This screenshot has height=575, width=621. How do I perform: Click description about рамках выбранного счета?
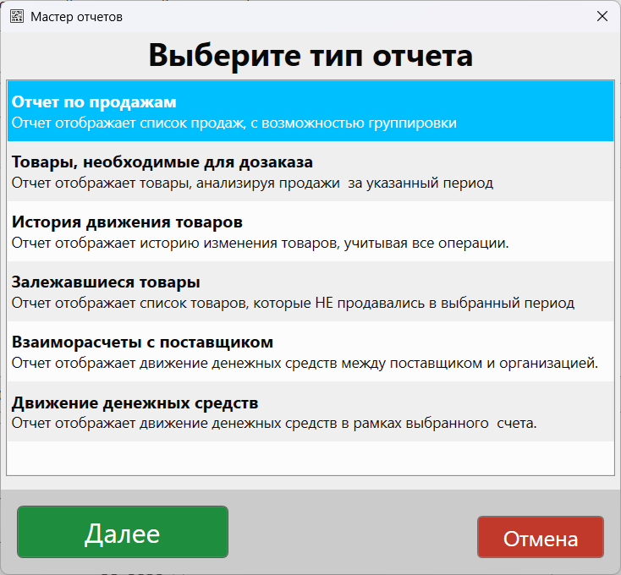273,424
